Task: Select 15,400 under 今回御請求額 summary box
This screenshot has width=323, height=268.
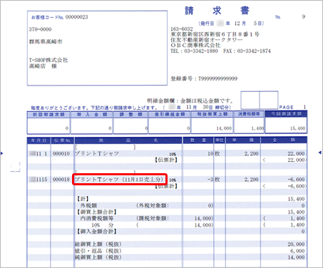Action: tap(297, 128)
